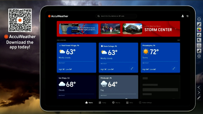203x114 pixels.
Task: Click the 72° temperature on Philadelphia
Action: (154, 52)
